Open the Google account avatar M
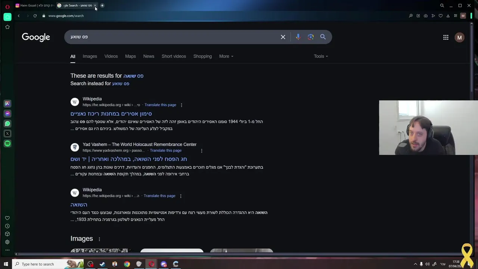 [x=460, y=37]
